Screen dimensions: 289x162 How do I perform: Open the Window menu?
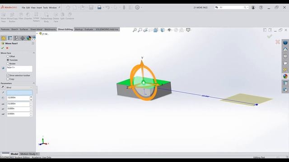53,8
